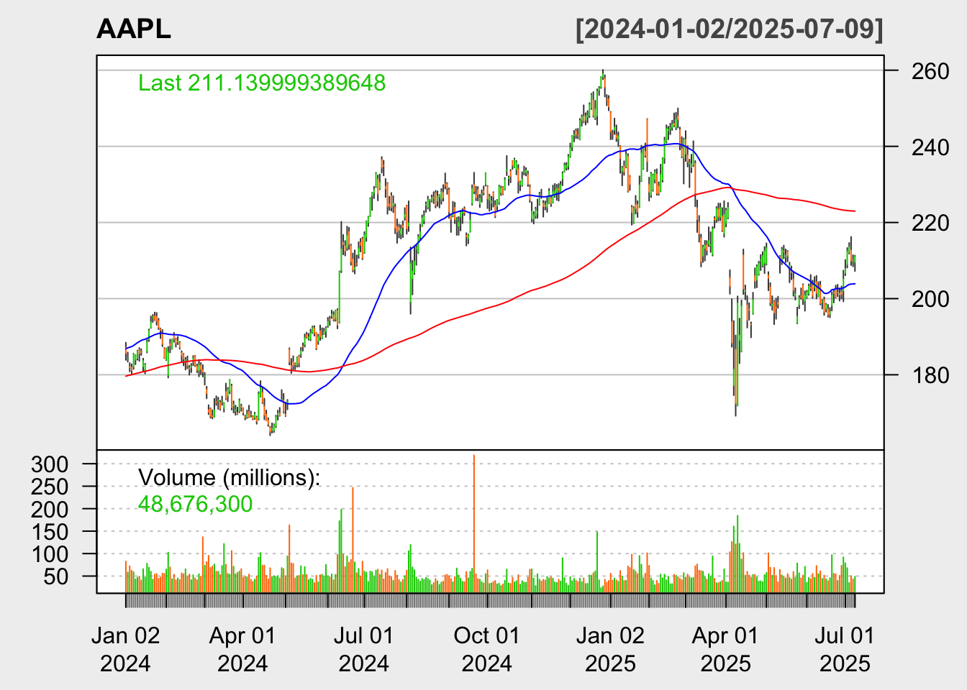
Task: Click the 200 volume axis label
Action: point(50,509)
